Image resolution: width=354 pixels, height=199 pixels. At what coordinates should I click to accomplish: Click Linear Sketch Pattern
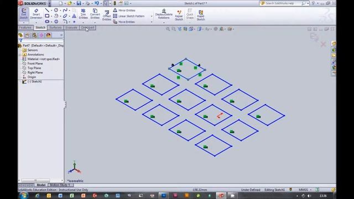click(x=129, y=16)
